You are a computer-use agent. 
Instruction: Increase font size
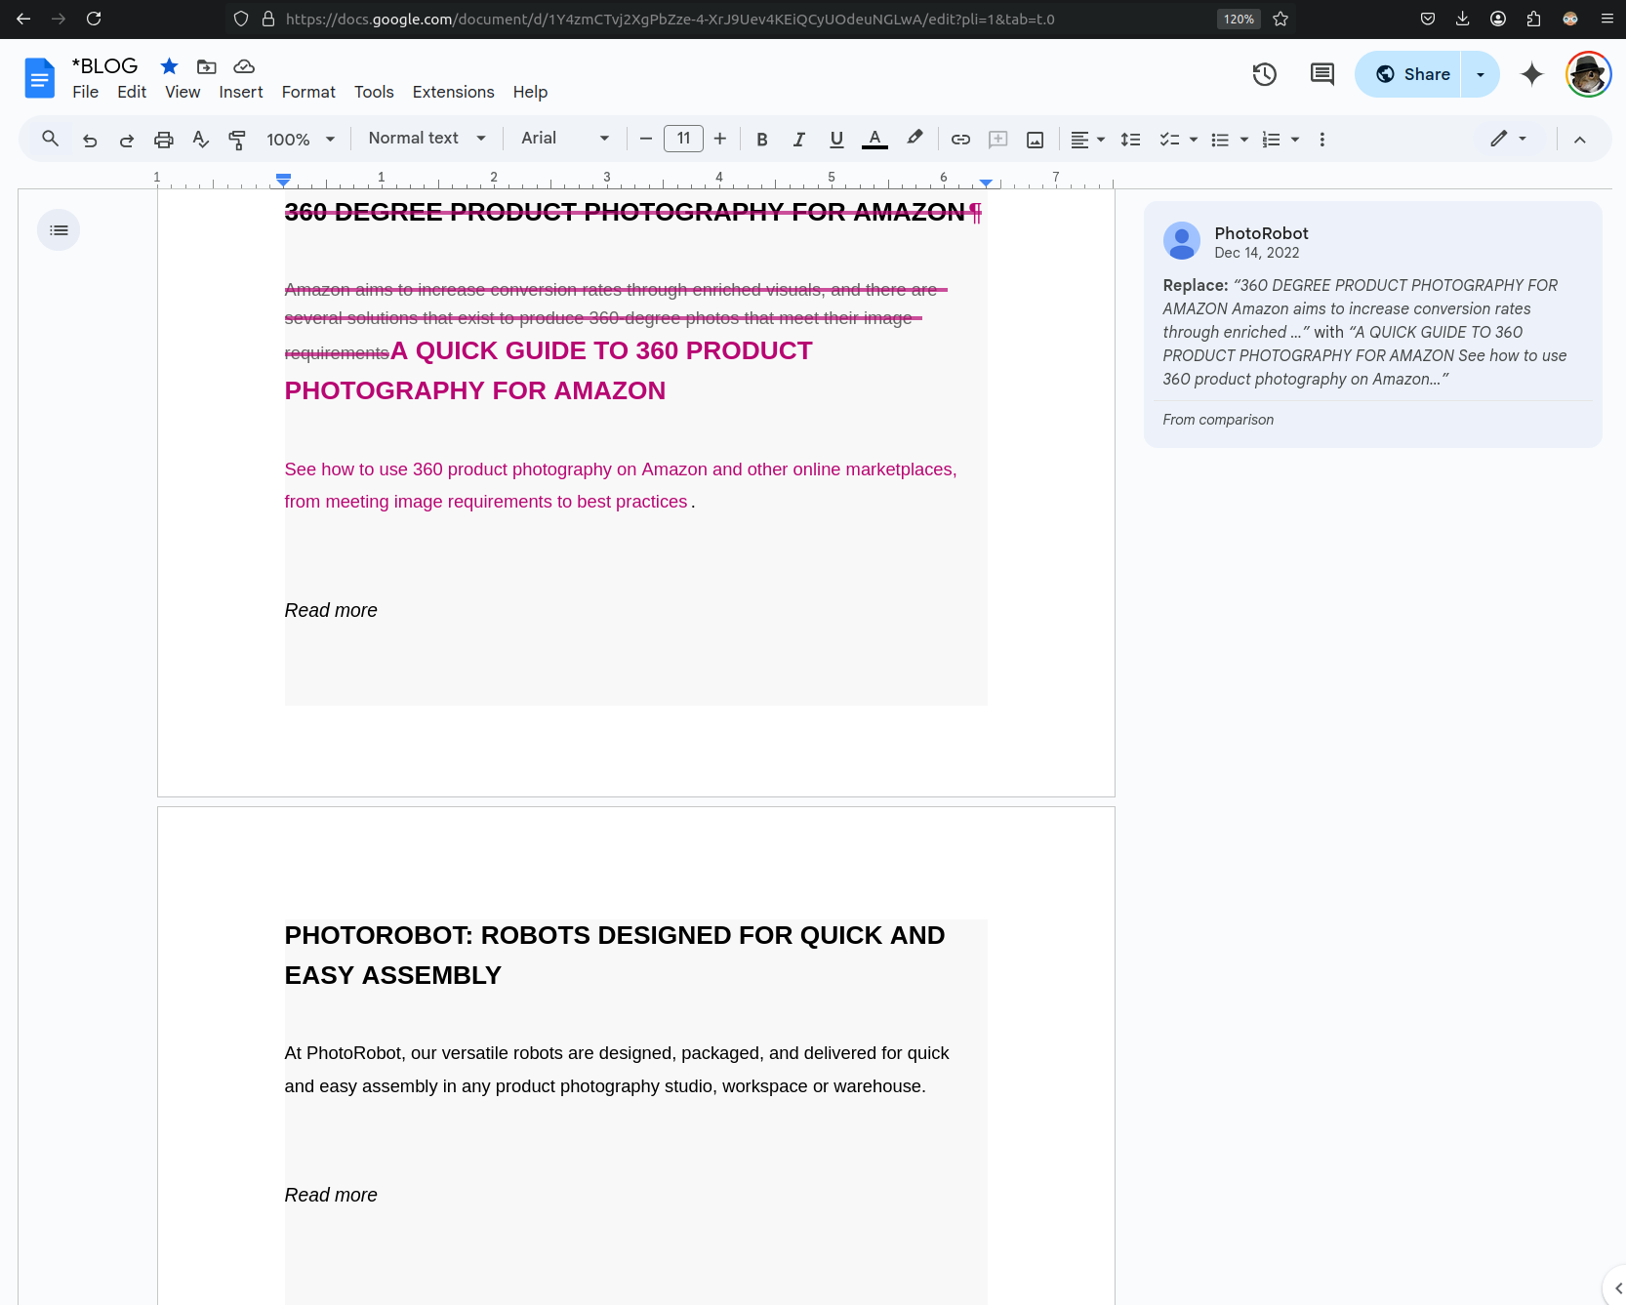pyautogui.click(x=720, y=139)
